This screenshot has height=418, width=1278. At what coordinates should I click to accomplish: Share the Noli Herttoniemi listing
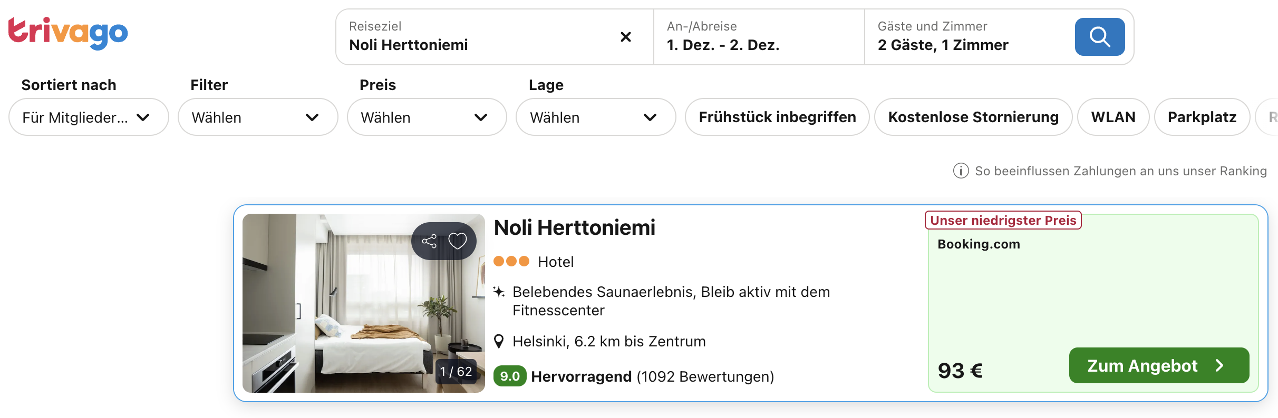point(429,241)
